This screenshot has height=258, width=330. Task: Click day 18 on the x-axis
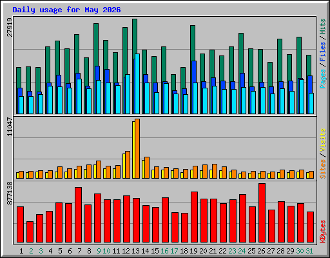(x=184, y=251)
